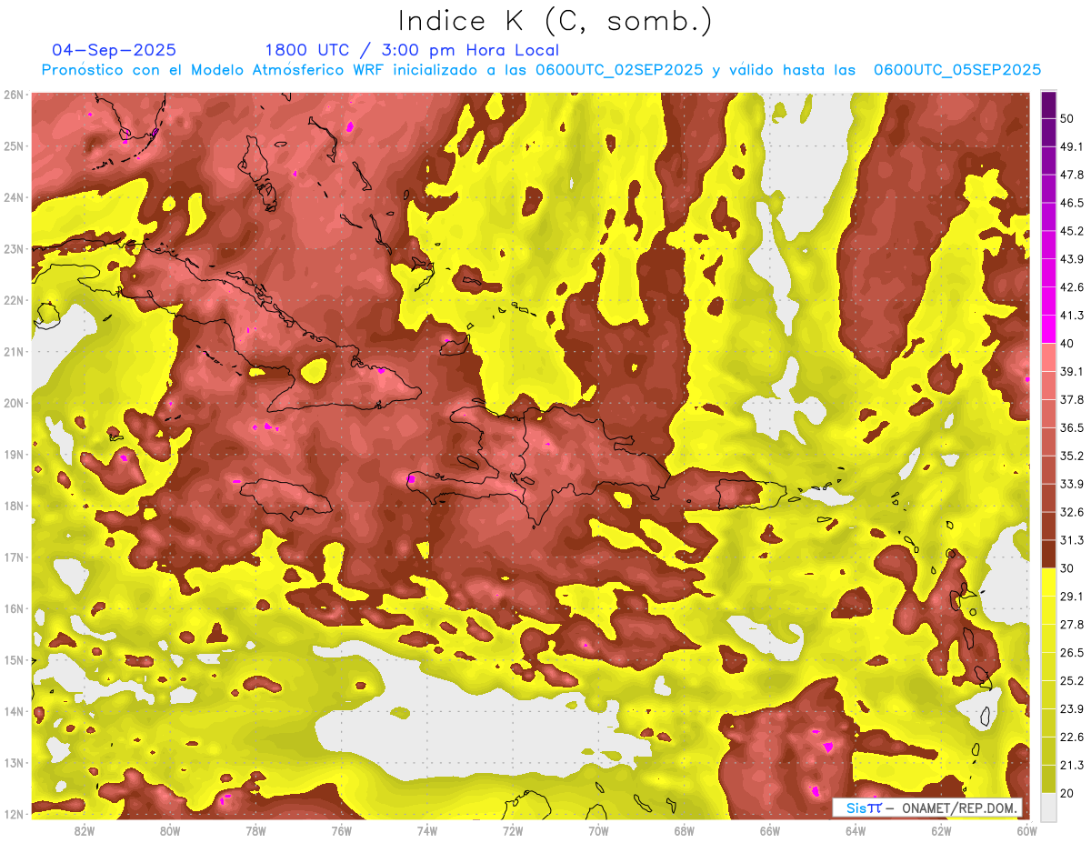Image resolution: width=1091 pixels, height=843 pixels.
Task: Click the latitude label '14N'
Action: [x=14, y=711]
